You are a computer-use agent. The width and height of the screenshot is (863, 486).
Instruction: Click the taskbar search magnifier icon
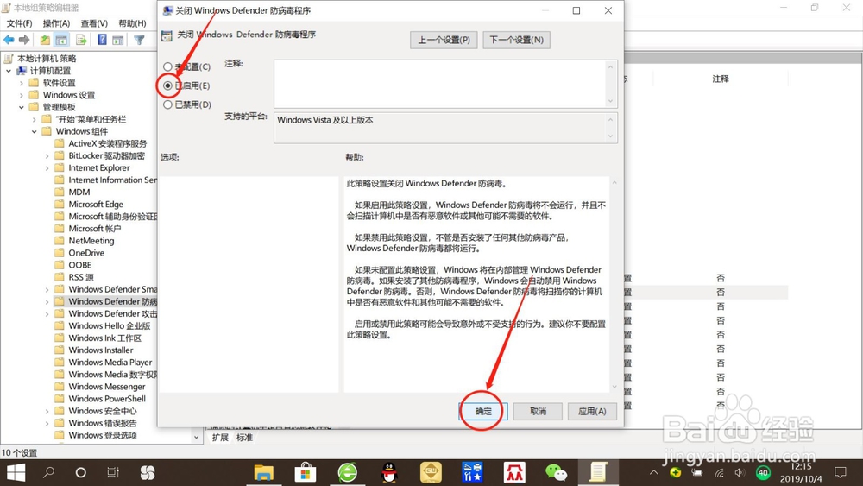coord(49,472)
